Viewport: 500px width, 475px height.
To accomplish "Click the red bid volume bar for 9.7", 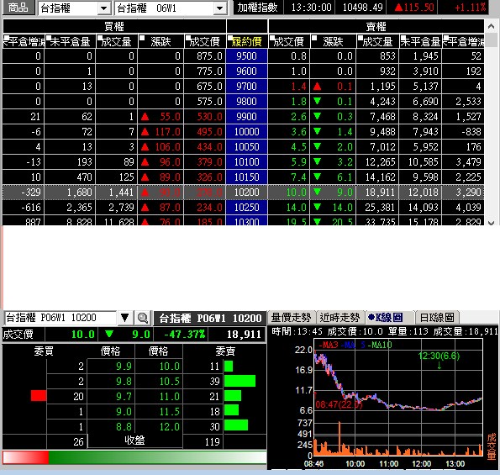I will [x=39, y=396].
